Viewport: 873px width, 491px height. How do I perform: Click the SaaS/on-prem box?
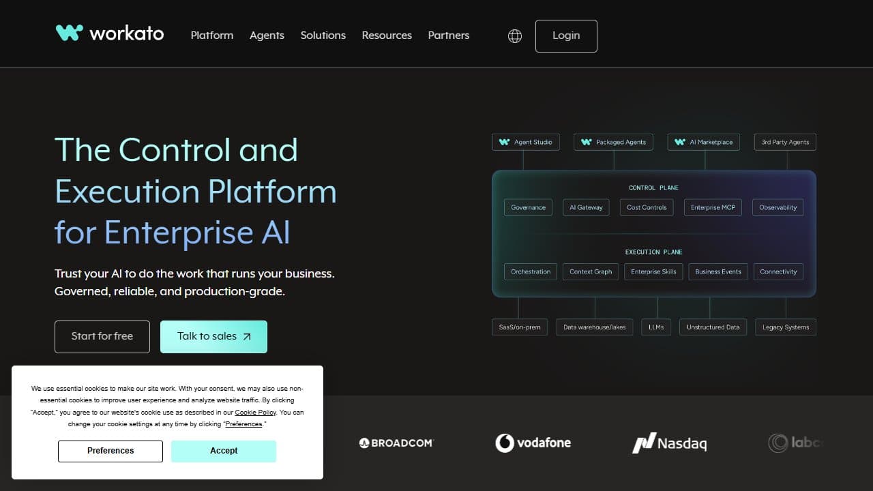[520, 327]
